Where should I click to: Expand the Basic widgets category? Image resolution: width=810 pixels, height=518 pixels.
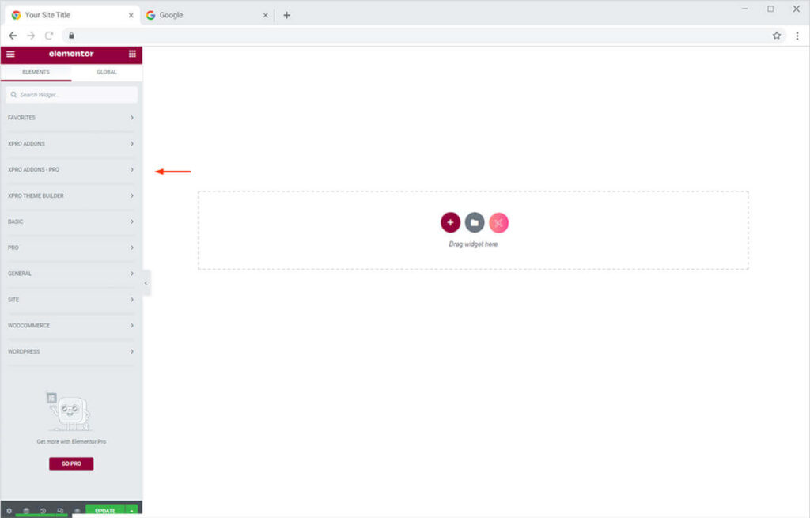[70, 221]
